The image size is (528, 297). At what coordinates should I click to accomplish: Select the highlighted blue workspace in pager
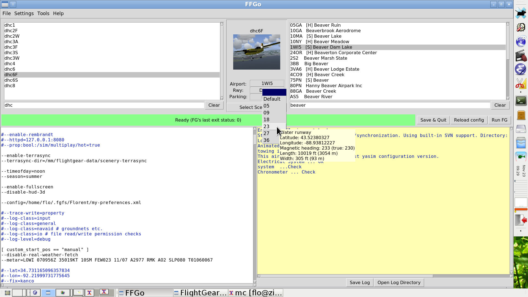click(x=48, y=293)
